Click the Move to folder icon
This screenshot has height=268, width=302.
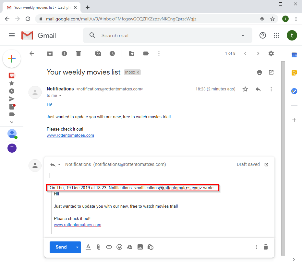point(132,53)
